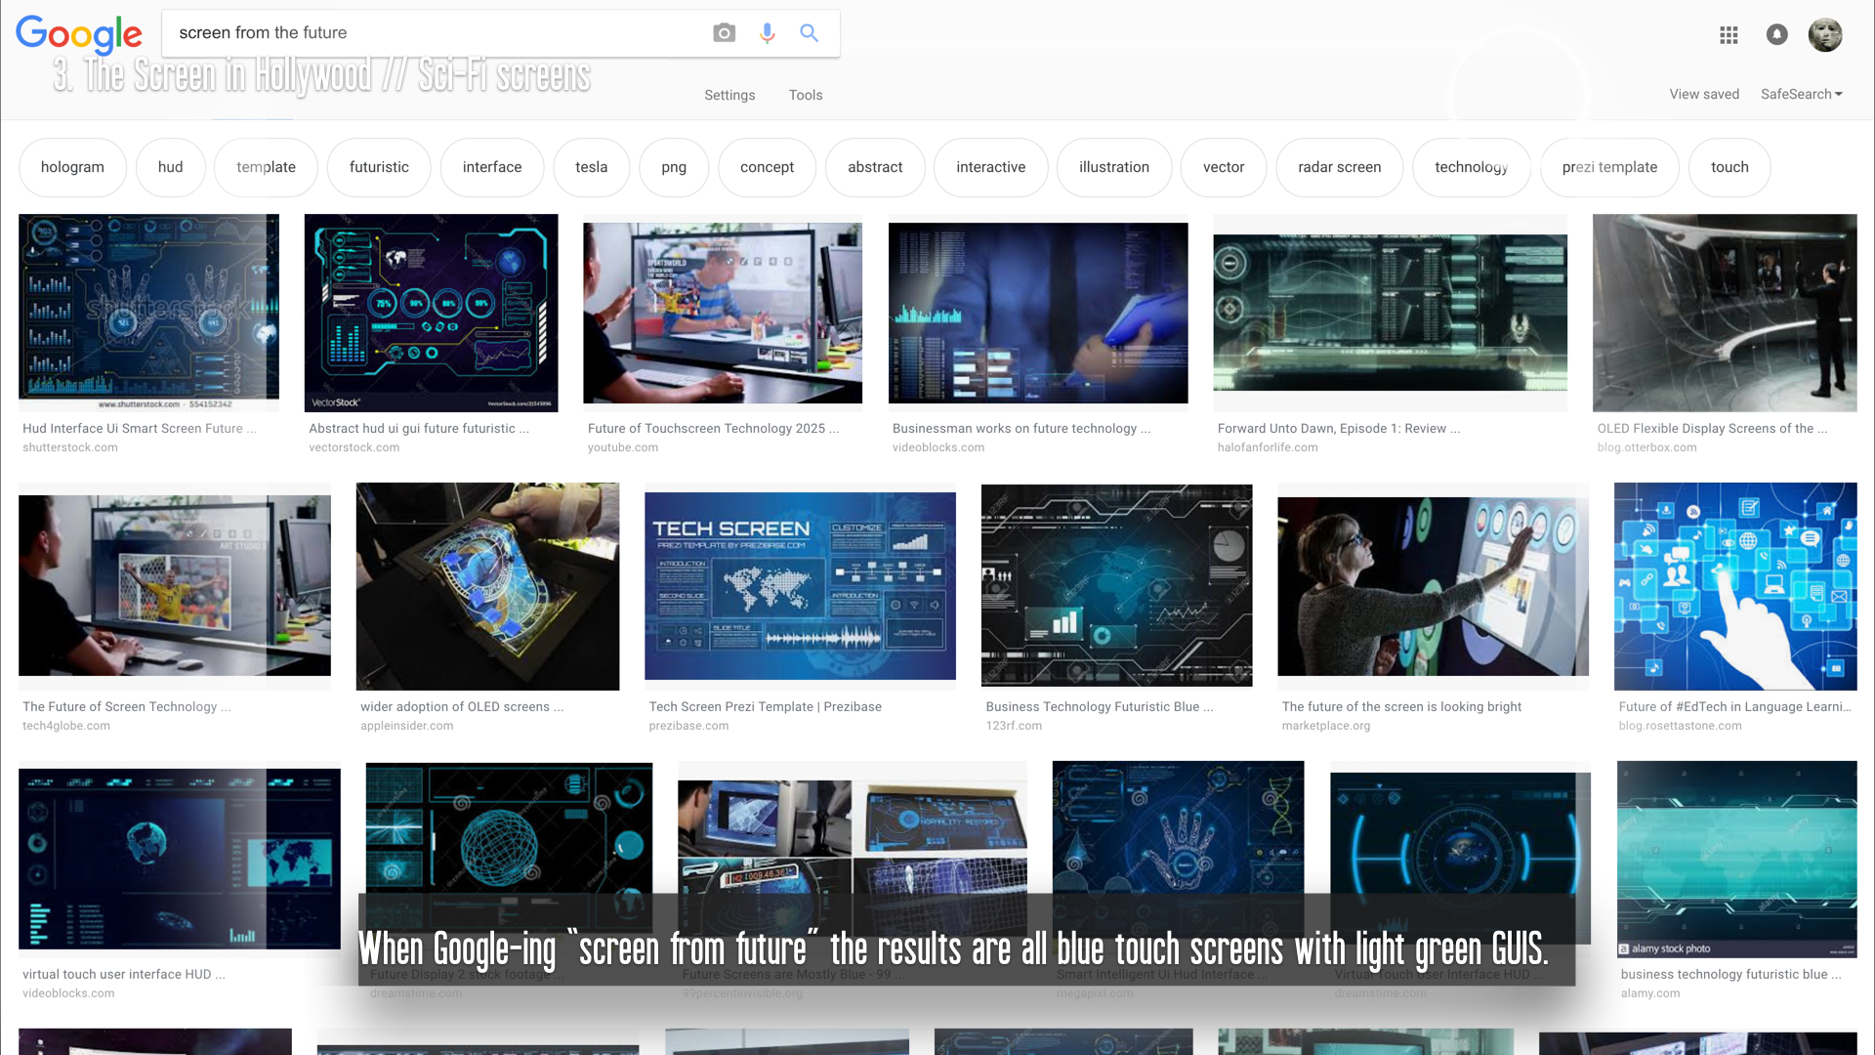Viewport: 1875px width, 1055px height.
Task: Open View saved link
Action: click(1704, 95)
